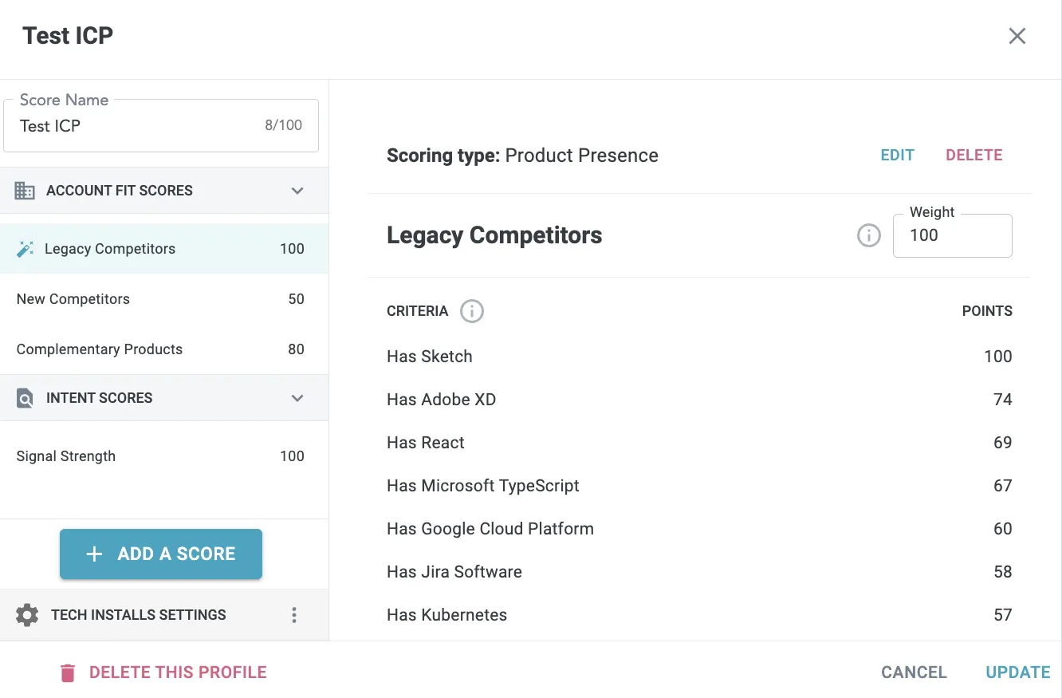Click the Account Fit Scores building icon
The height and width of the screenshot is (698, 1062).
(x=25, y=191)
